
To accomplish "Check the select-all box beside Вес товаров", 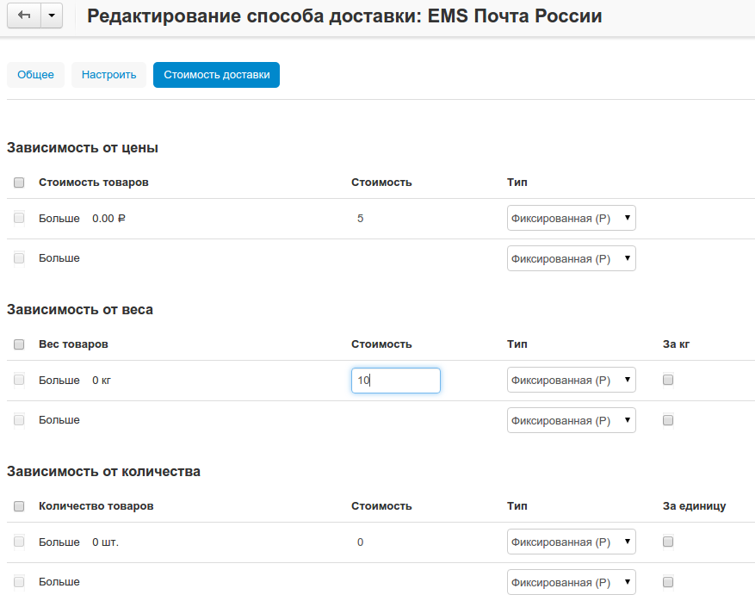I will coord(19,344).
